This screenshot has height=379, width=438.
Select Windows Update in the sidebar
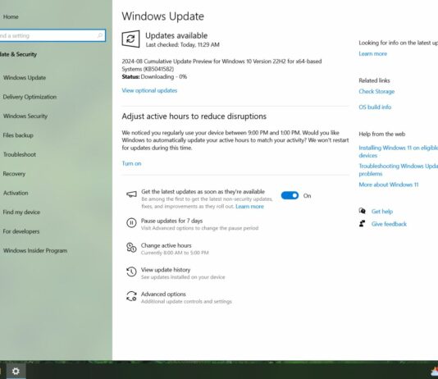(x=25, y=78)
